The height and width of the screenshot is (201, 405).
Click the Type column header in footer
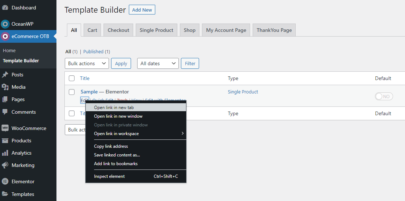pyautogui.click(x=233, y=113)
